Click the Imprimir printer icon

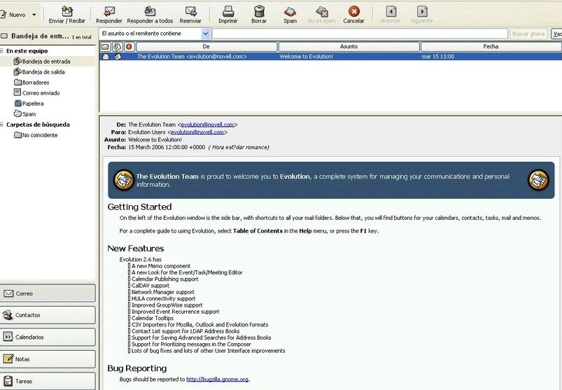tap(228, 11)
